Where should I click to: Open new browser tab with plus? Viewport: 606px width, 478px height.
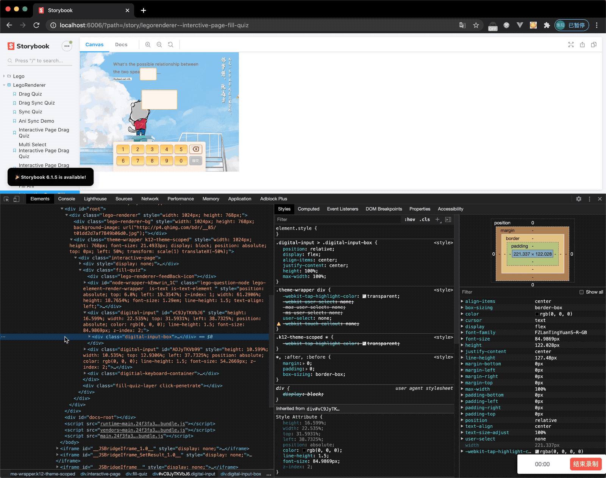click(144, 10)
